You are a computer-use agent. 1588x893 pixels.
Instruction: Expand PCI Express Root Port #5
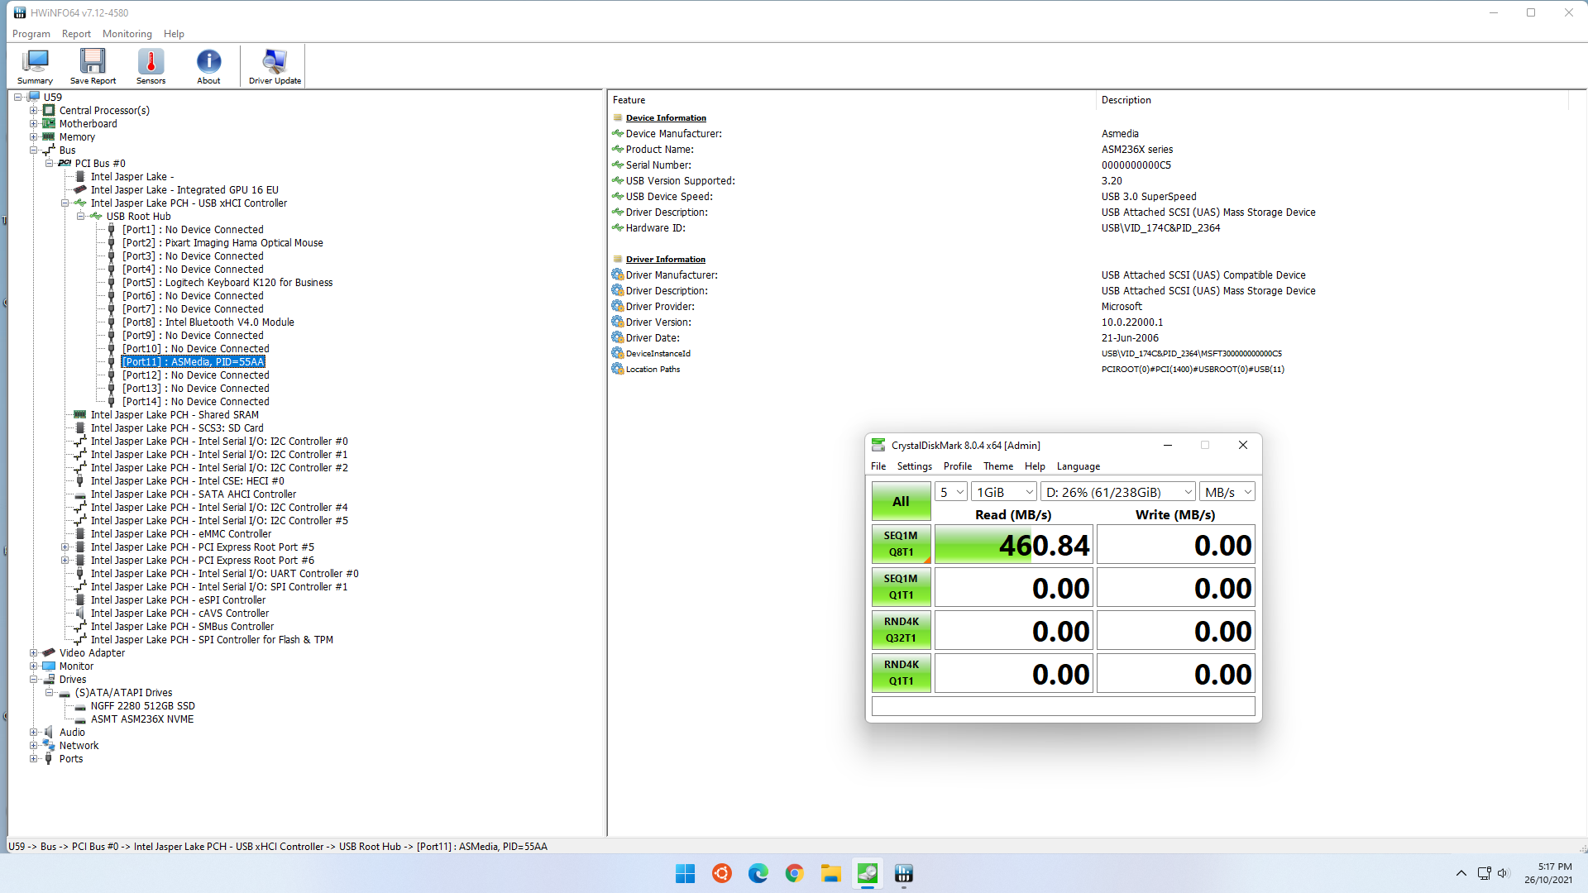(65, 547)
